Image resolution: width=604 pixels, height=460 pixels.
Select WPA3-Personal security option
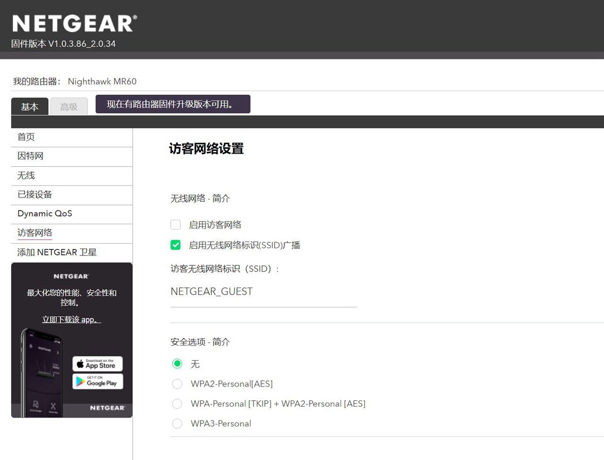click(177, 423)
